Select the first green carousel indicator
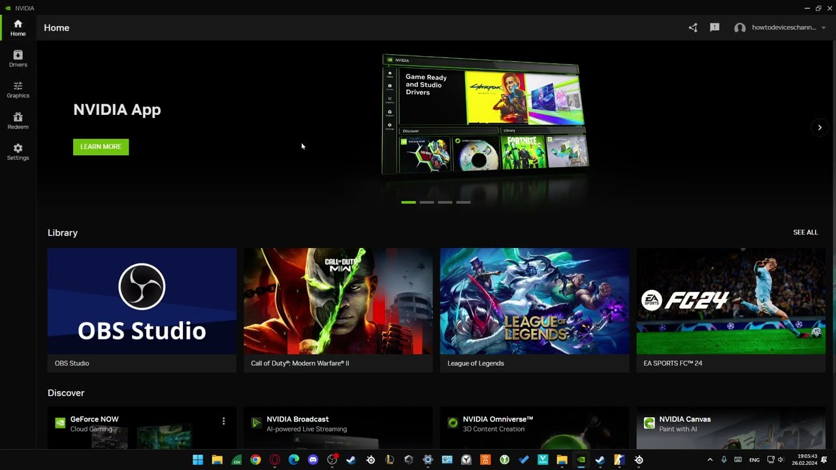The width and height of the screenshot is (836, 470). pos(408,202)
